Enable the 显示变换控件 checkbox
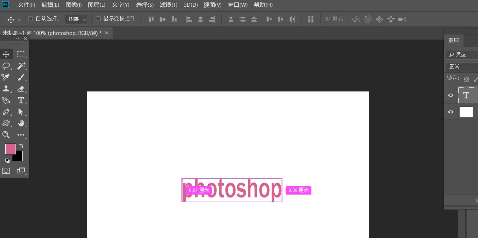Image resolution: width=478 pixels, height=238 pixels. tap(98, 18)
